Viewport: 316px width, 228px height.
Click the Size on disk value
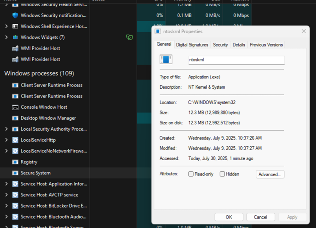click(214, 123)
